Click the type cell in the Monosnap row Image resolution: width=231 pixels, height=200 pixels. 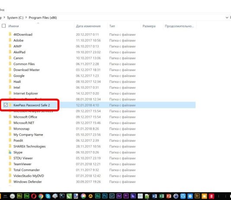click(122, 129)
